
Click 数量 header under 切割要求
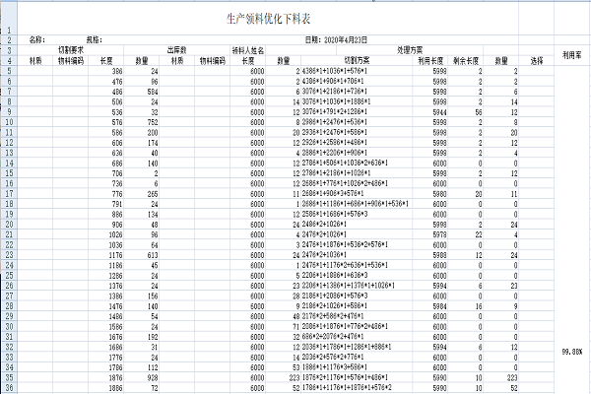(x=142, y=60)
